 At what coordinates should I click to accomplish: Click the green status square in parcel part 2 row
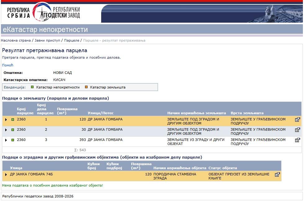coord(13,130)
